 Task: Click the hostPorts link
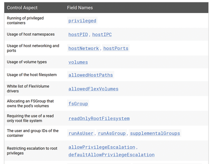coord(116,48)
